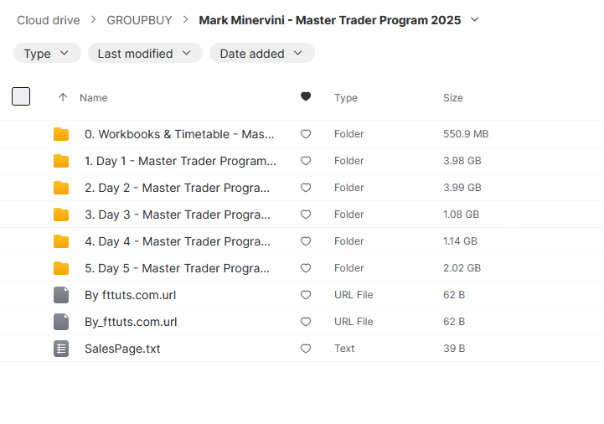Image resolution: width=604 pixels, height=424 pixels.
Task: Click the By_fttuts.com.url file icon
Action: pyautogui.click(x=61, y=322)
